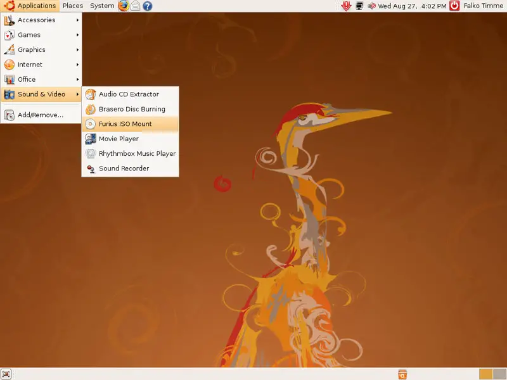This screenshot has height=380, width=507.
Task: Select the Sound & Video menu entry
Action: [x=41, y=94]
